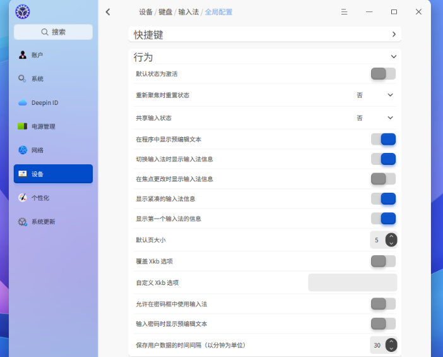Click the 电源管理 battery icon
443x357 pixels.
point(23,126)
